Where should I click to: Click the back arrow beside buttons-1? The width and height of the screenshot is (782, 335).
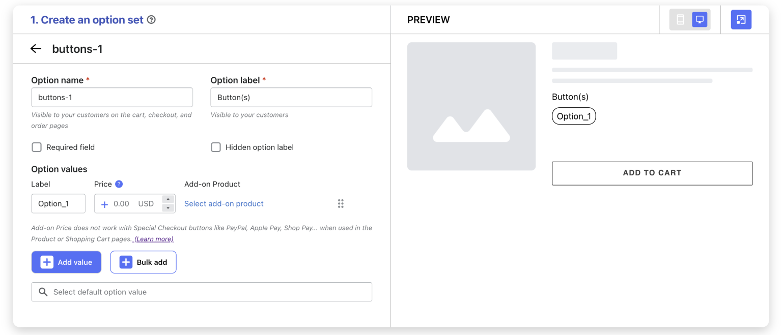pos(36,48)
